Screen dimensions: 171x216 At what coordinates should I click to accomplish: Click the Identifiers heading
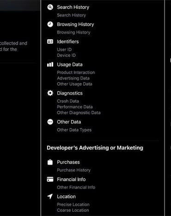(x=68, y=41)
